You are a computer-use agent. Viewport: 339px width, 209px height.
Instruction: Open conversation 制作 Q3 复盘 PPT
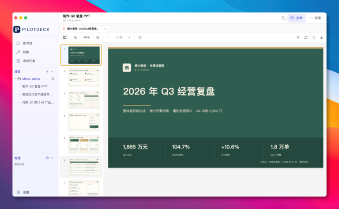[34, 86]
